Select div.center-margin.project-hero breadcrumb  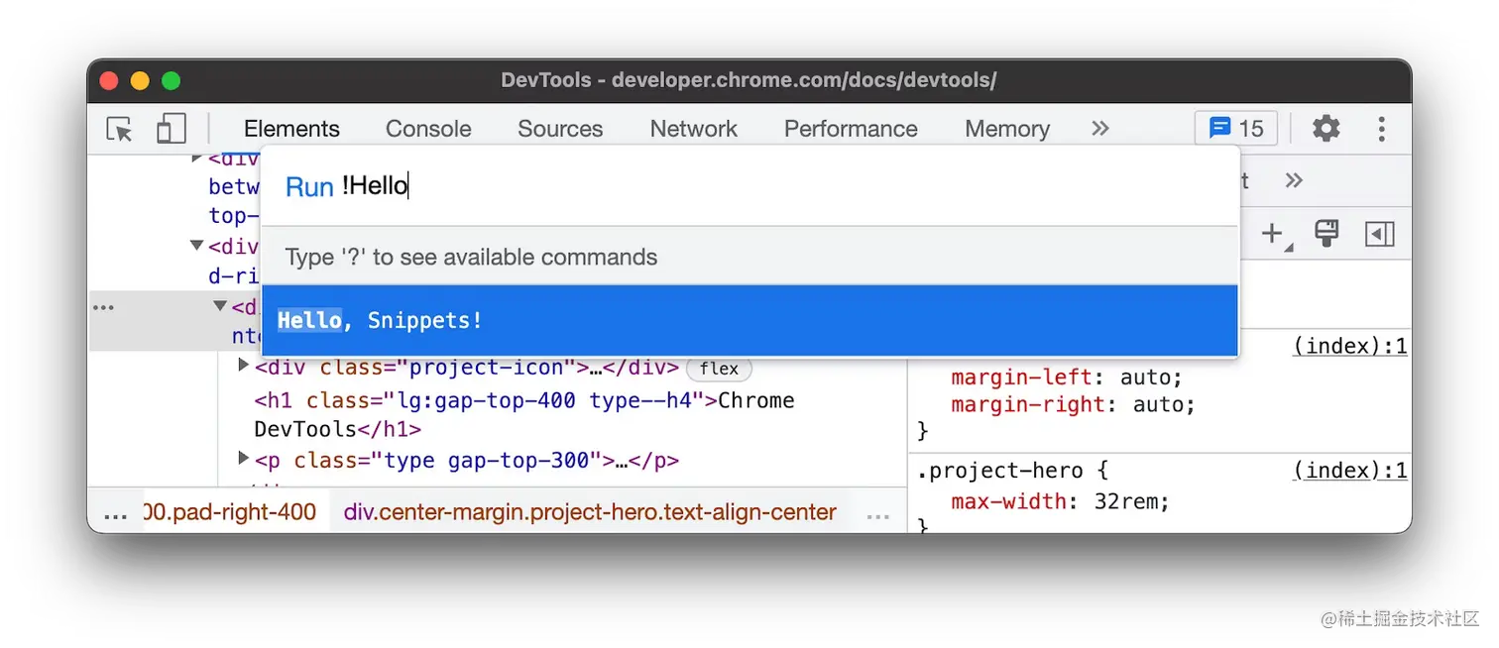coord(590,512)
